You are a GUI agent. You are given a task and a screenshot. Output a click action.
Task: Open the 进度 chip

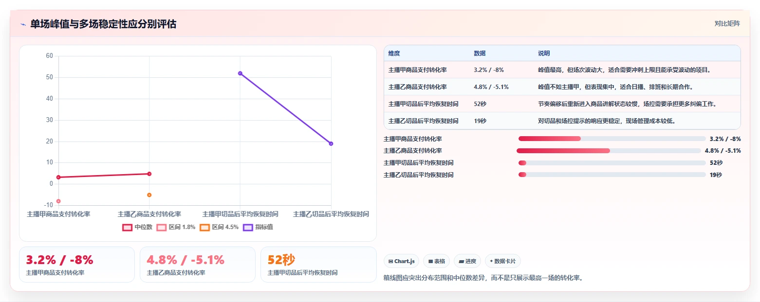(x=467, y=261)
